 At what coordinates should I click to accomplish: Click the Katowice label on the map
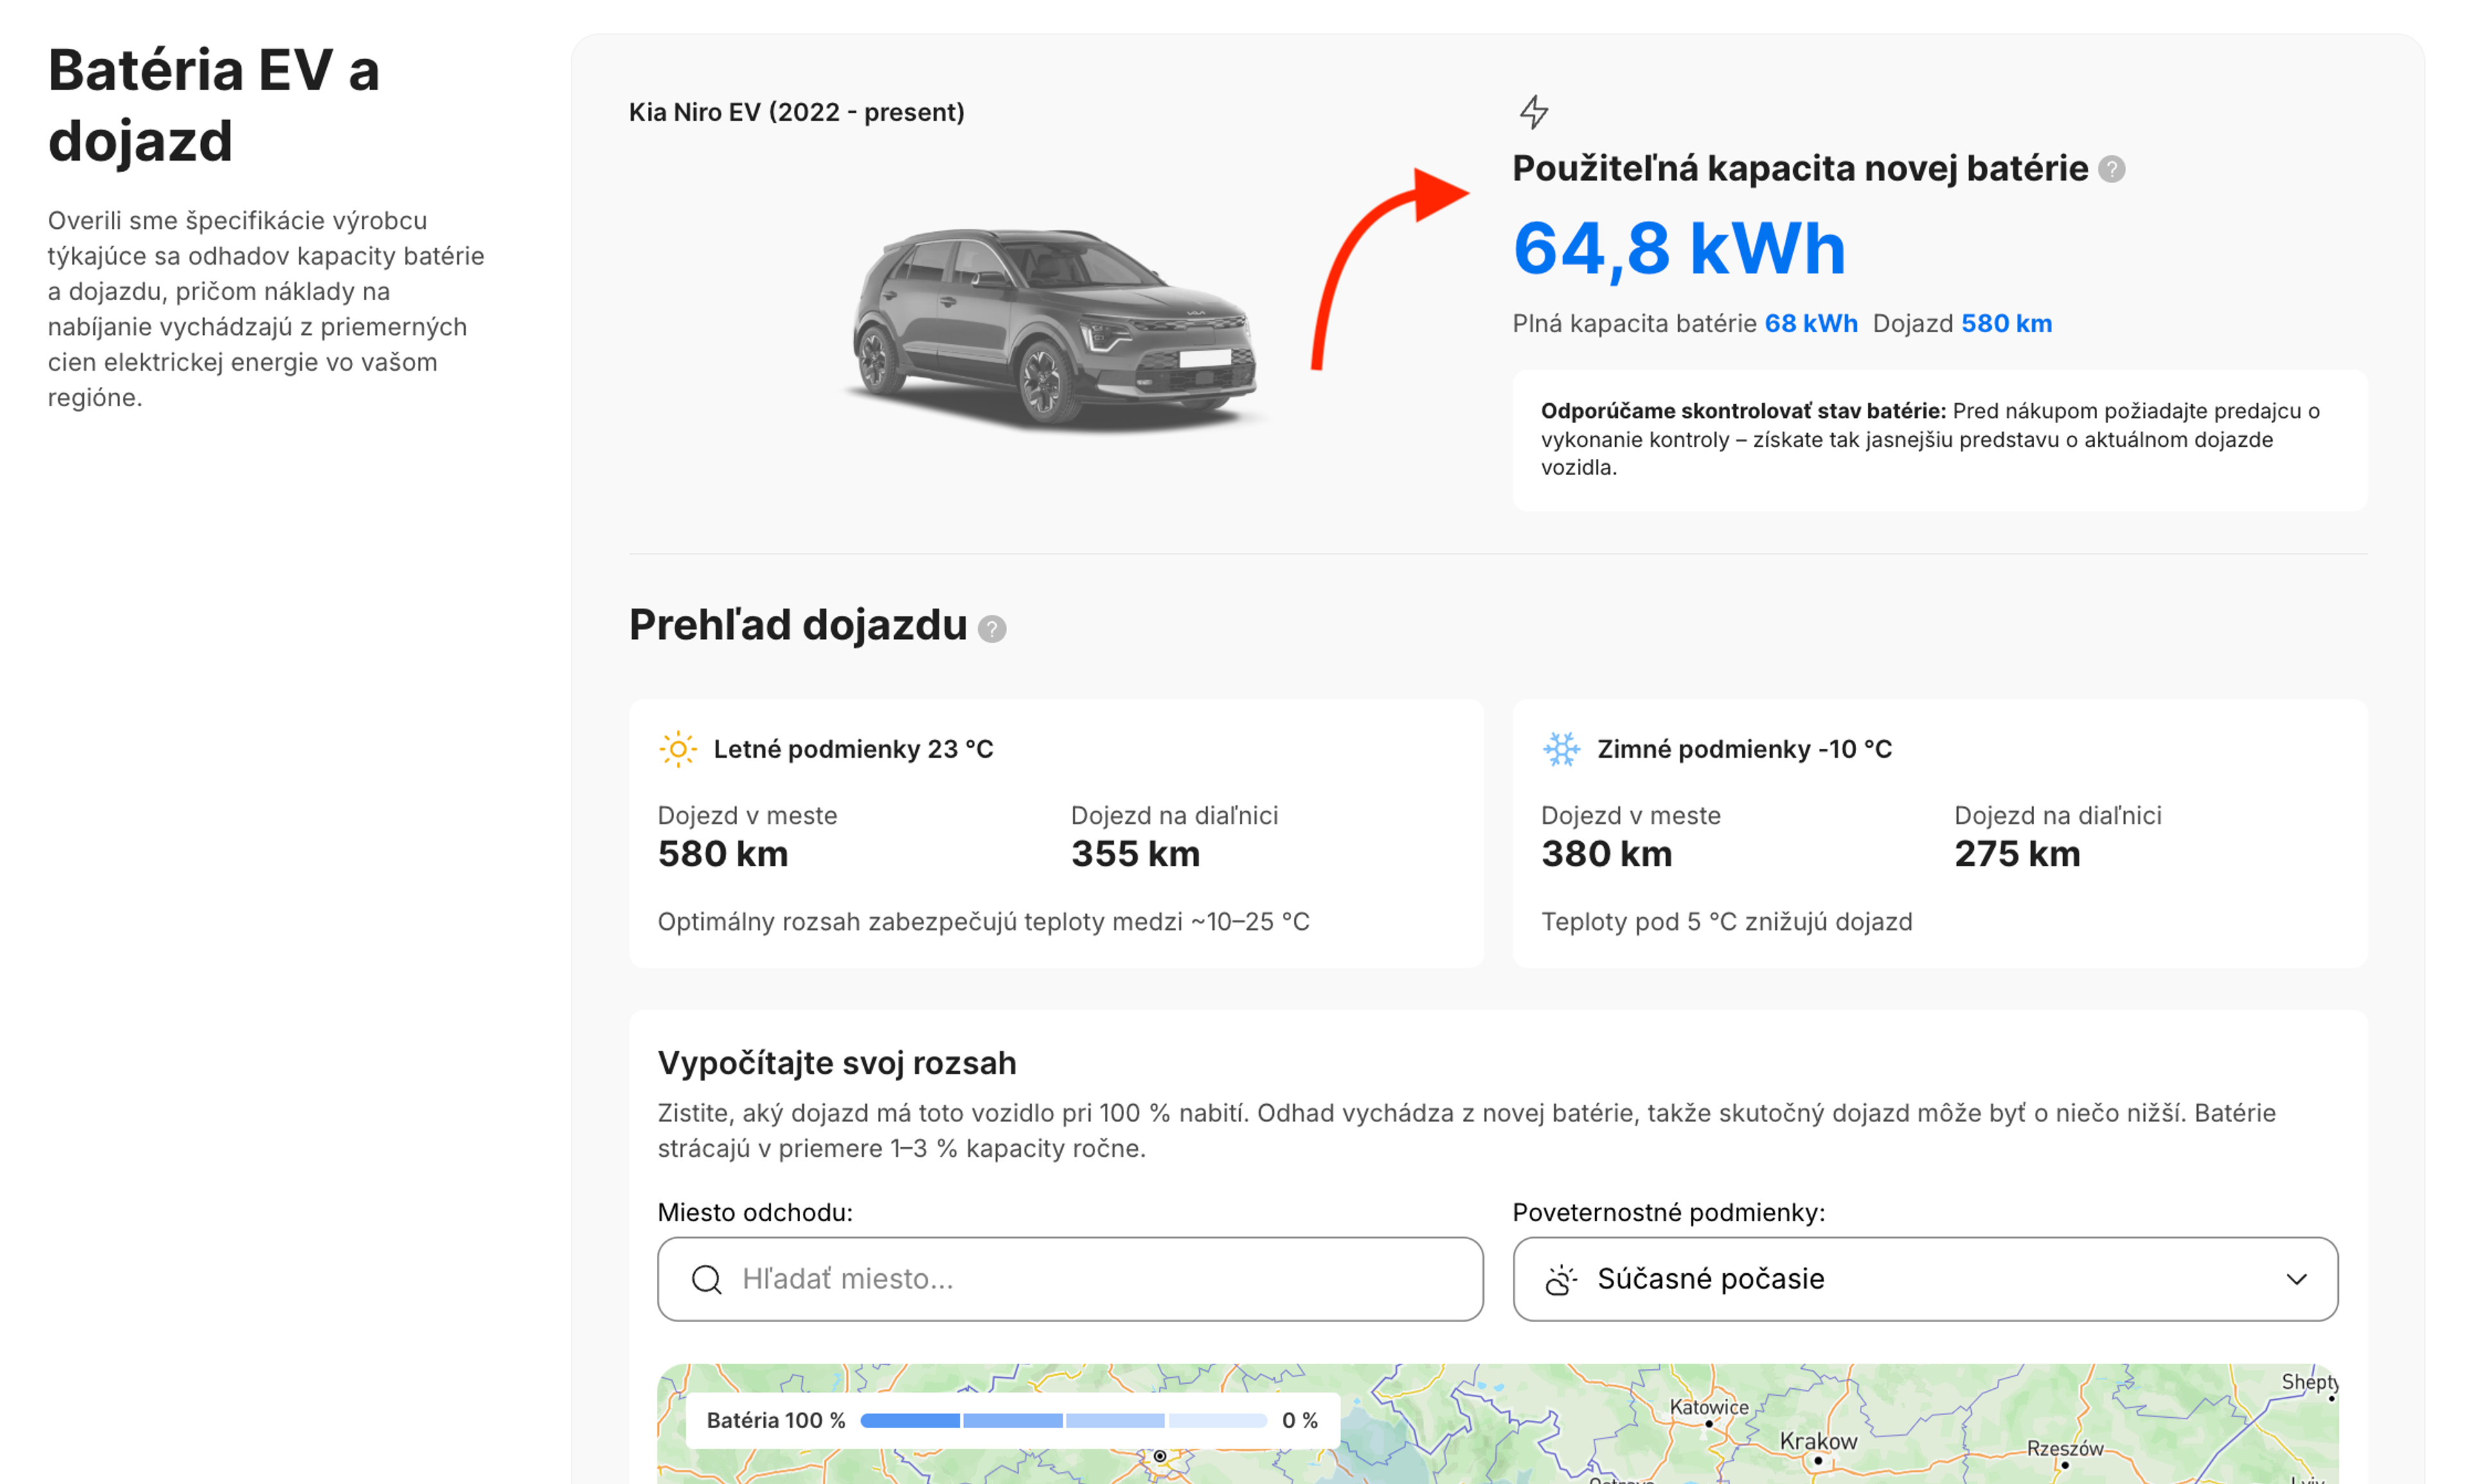pyautogui.click(x=1709, y=1407)
